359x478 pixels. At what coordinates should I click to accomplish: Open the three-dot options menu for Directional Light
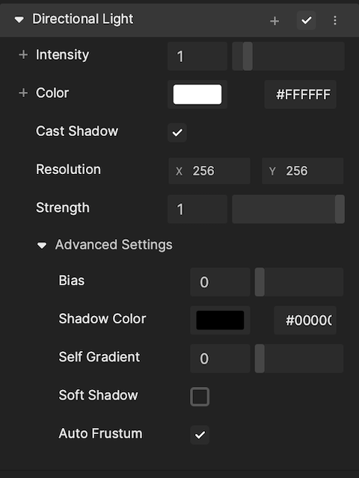(x=335, y=20)
